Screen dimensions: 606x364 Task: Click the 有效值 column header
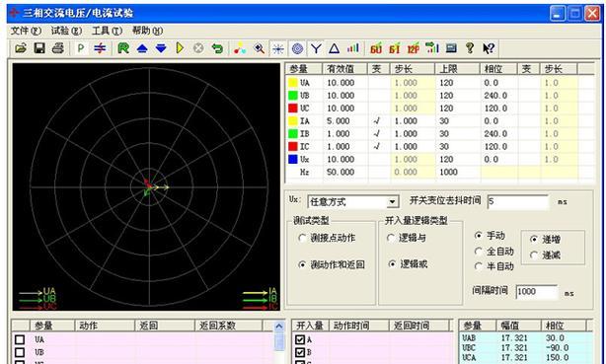(x=344, y=69)
